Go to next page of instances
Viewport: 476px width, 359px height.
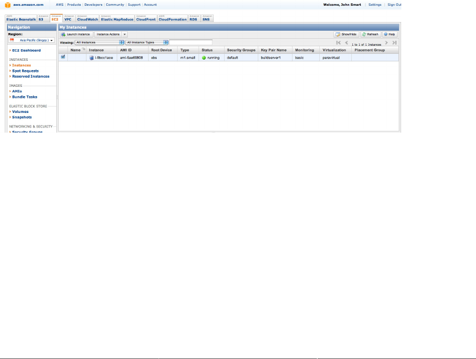click(387, 43)
